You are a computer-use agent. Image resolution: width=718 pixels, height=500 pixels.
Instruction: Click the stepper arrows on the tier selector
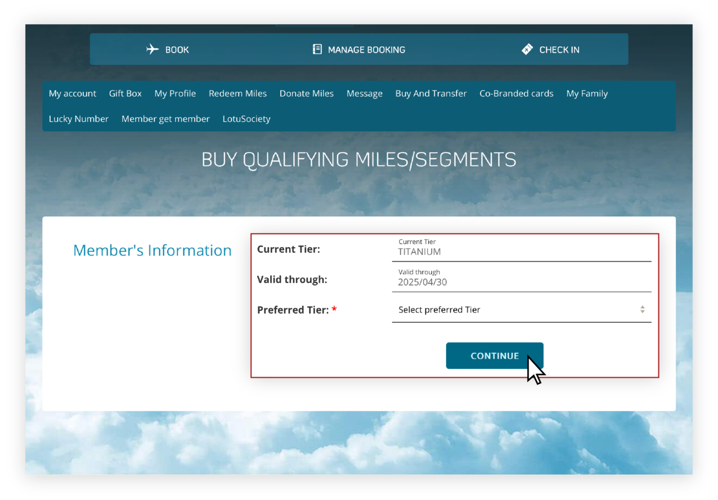[642, 309]
